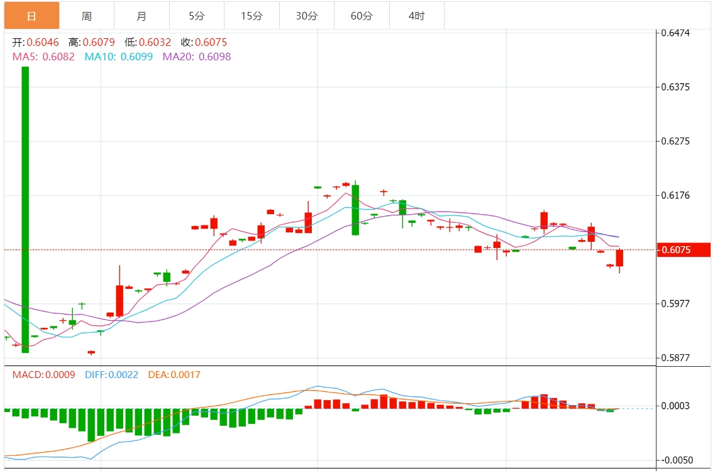Image resolution: width=715 pixels, height=471 pixels.
Task: Open the 60分 timeframe tab
Action: 362,16
